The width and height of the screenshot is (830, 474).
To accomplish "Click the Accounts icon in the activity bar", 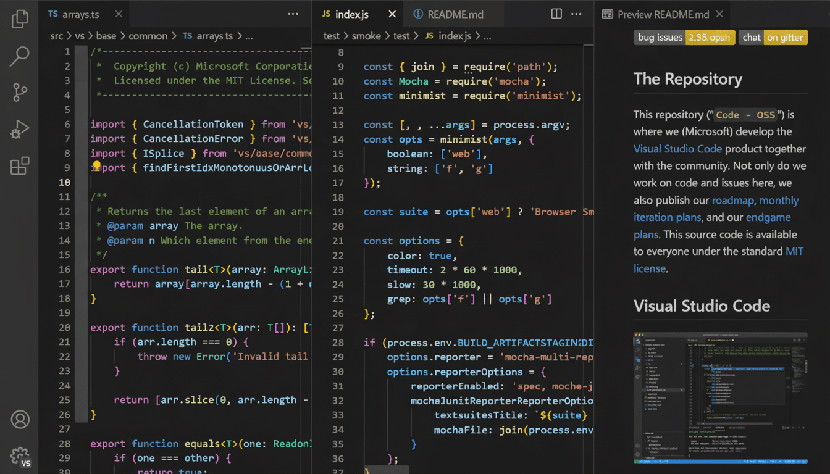I will 20,420.
